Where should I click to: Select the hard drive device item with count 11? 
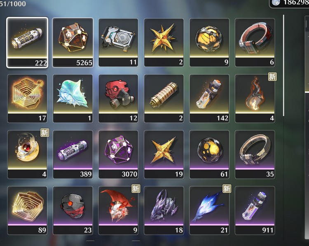coord(118,42)
